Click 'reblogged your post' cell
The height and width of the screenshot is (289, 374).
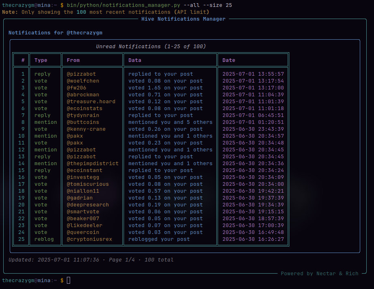(x=159, y=239)
